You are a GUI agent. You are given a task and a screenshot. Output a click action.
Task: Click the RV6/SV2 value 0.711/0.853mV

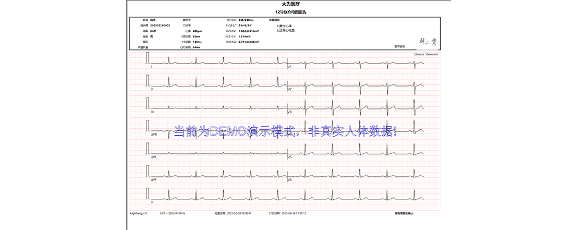[x=249, y=42]
